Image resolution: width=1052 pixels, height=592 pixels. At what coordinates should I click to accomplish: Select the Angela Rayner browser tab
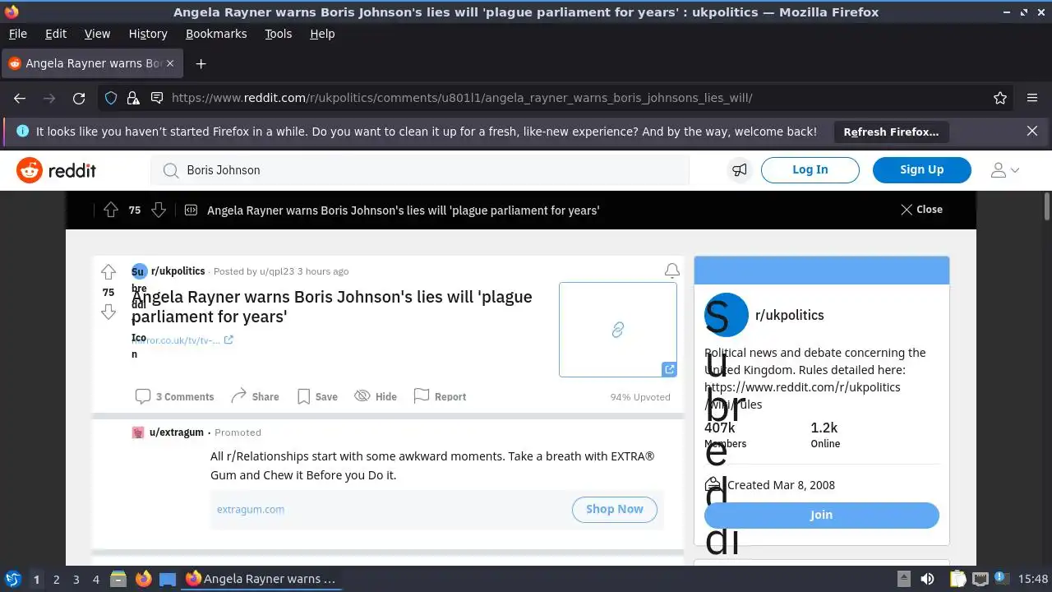click(92, 63)
